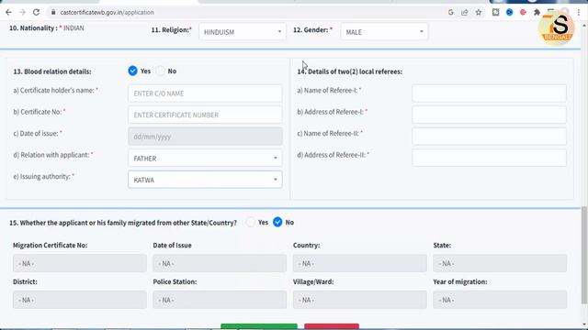The image size is (588, 330).
Task: Click the share page icon
Action: tap(465, 12)
